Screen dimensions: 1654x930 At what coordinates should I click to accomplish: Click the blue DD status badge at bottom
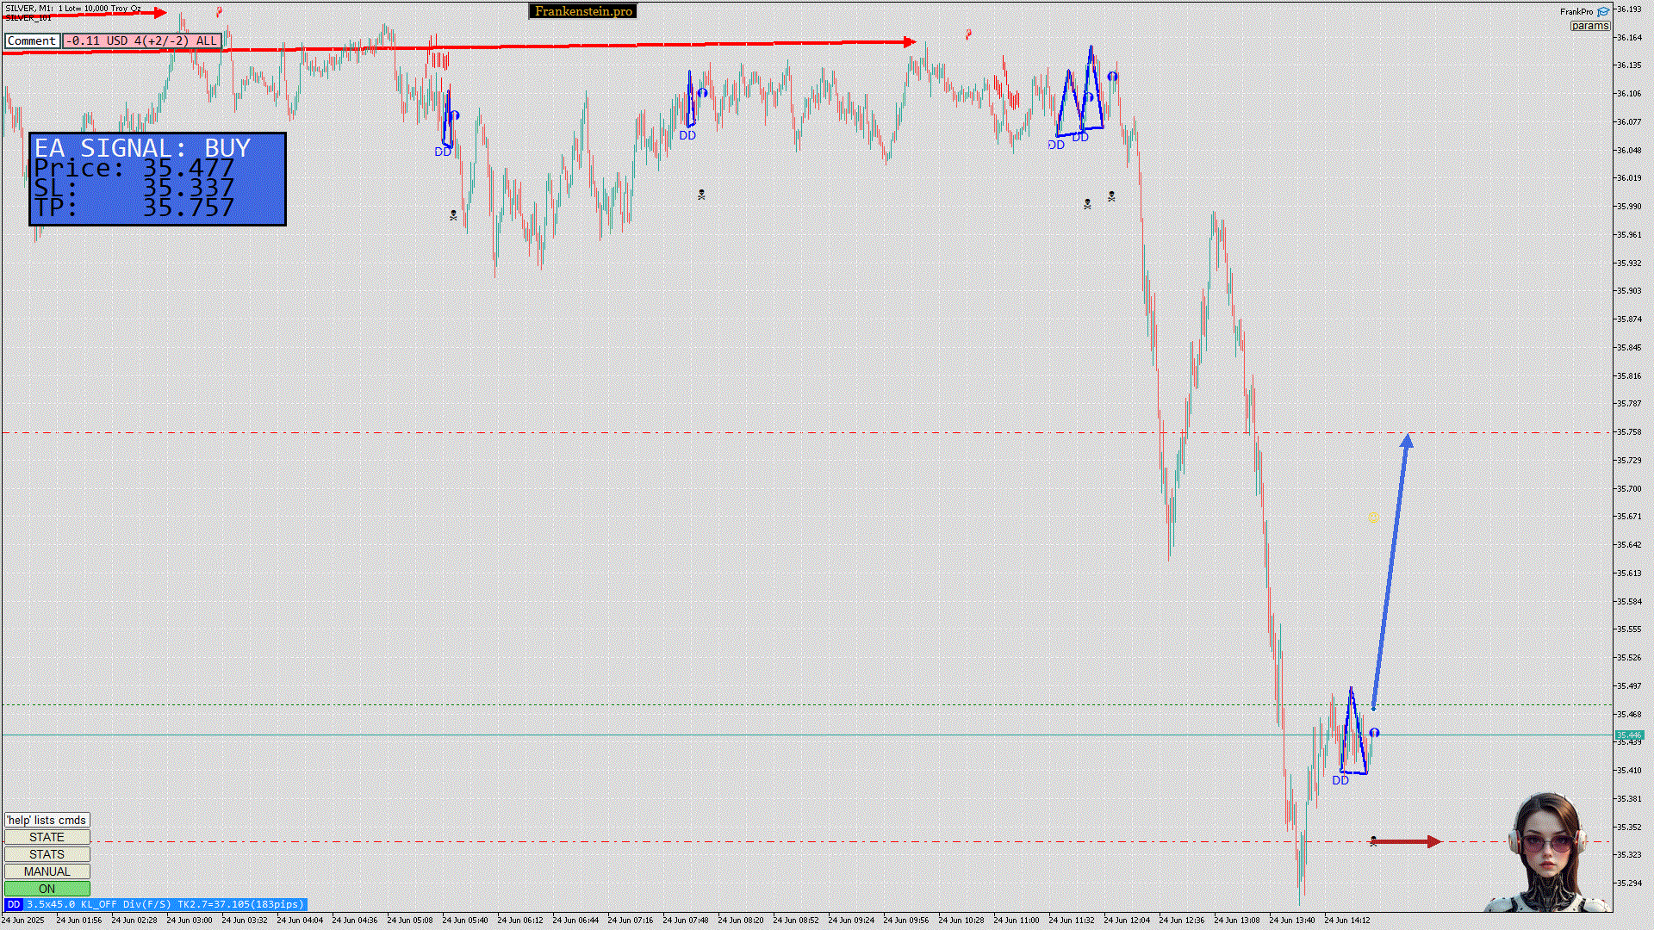13,904
